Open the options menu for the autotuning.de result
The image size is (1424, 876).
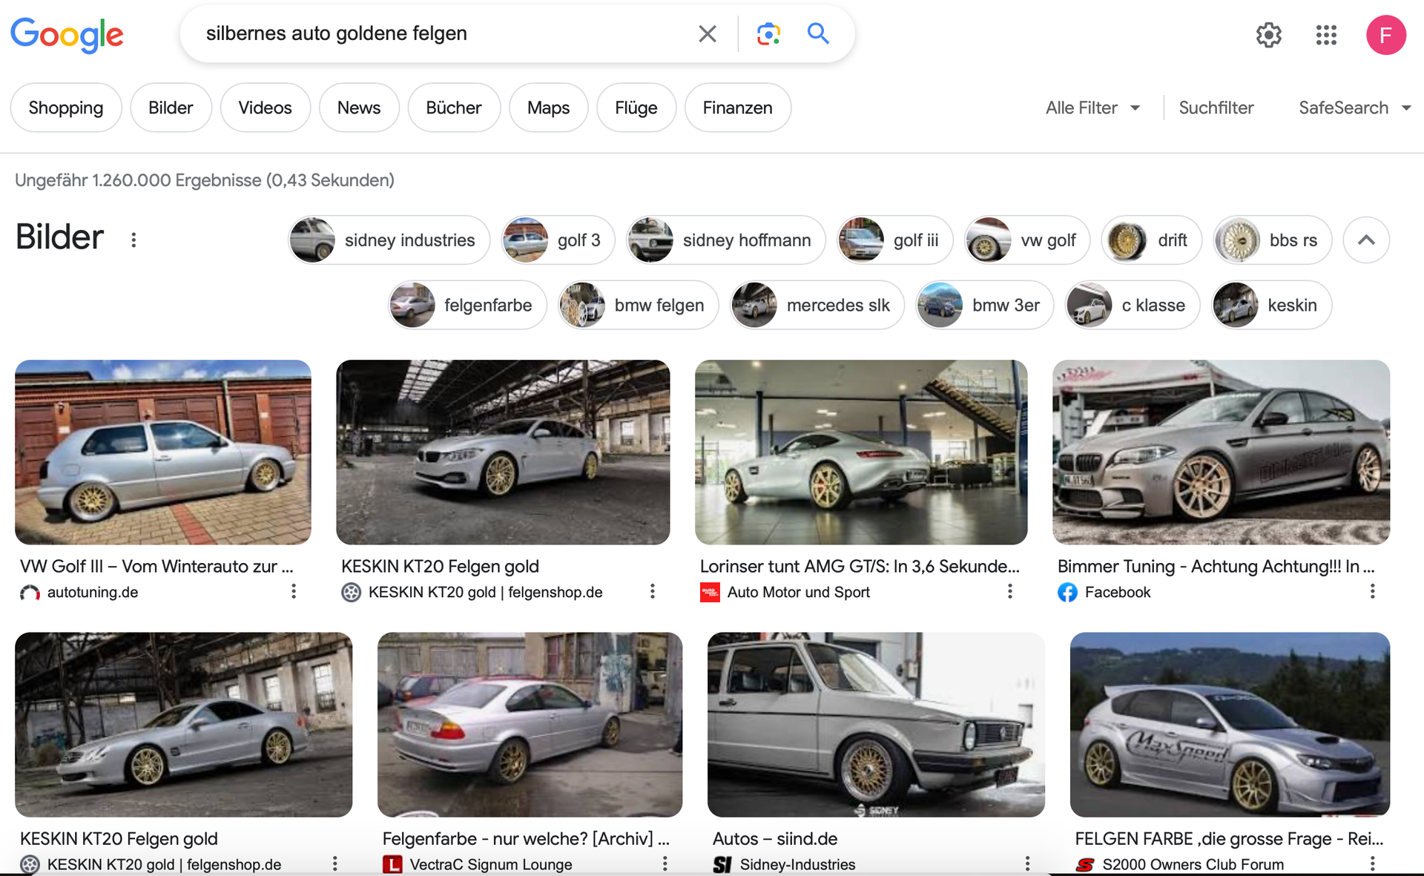pyautogui.click(x=294, y=591)
